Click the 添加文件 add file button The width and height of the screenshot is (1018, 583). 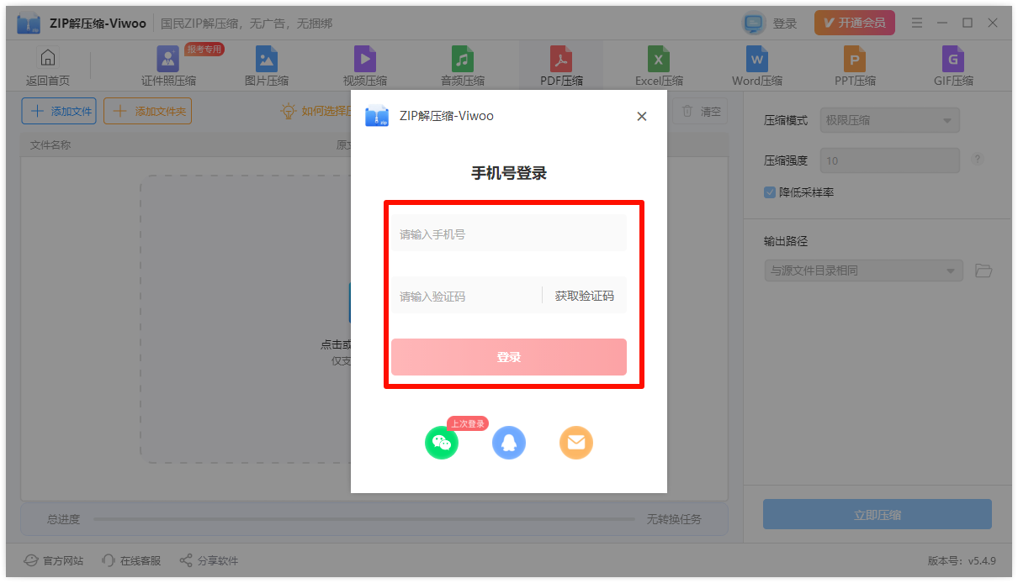pos(59,111)
